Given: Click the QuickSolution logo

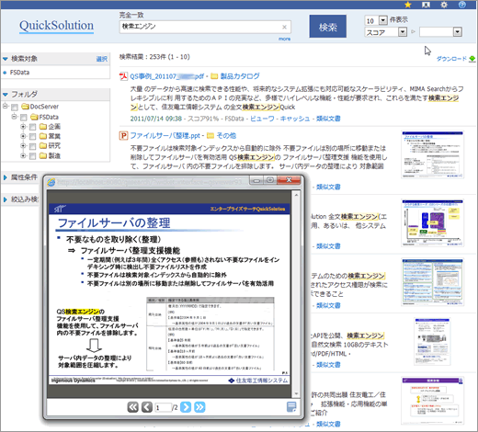Looking at the screenshot, I should (57, 26).
